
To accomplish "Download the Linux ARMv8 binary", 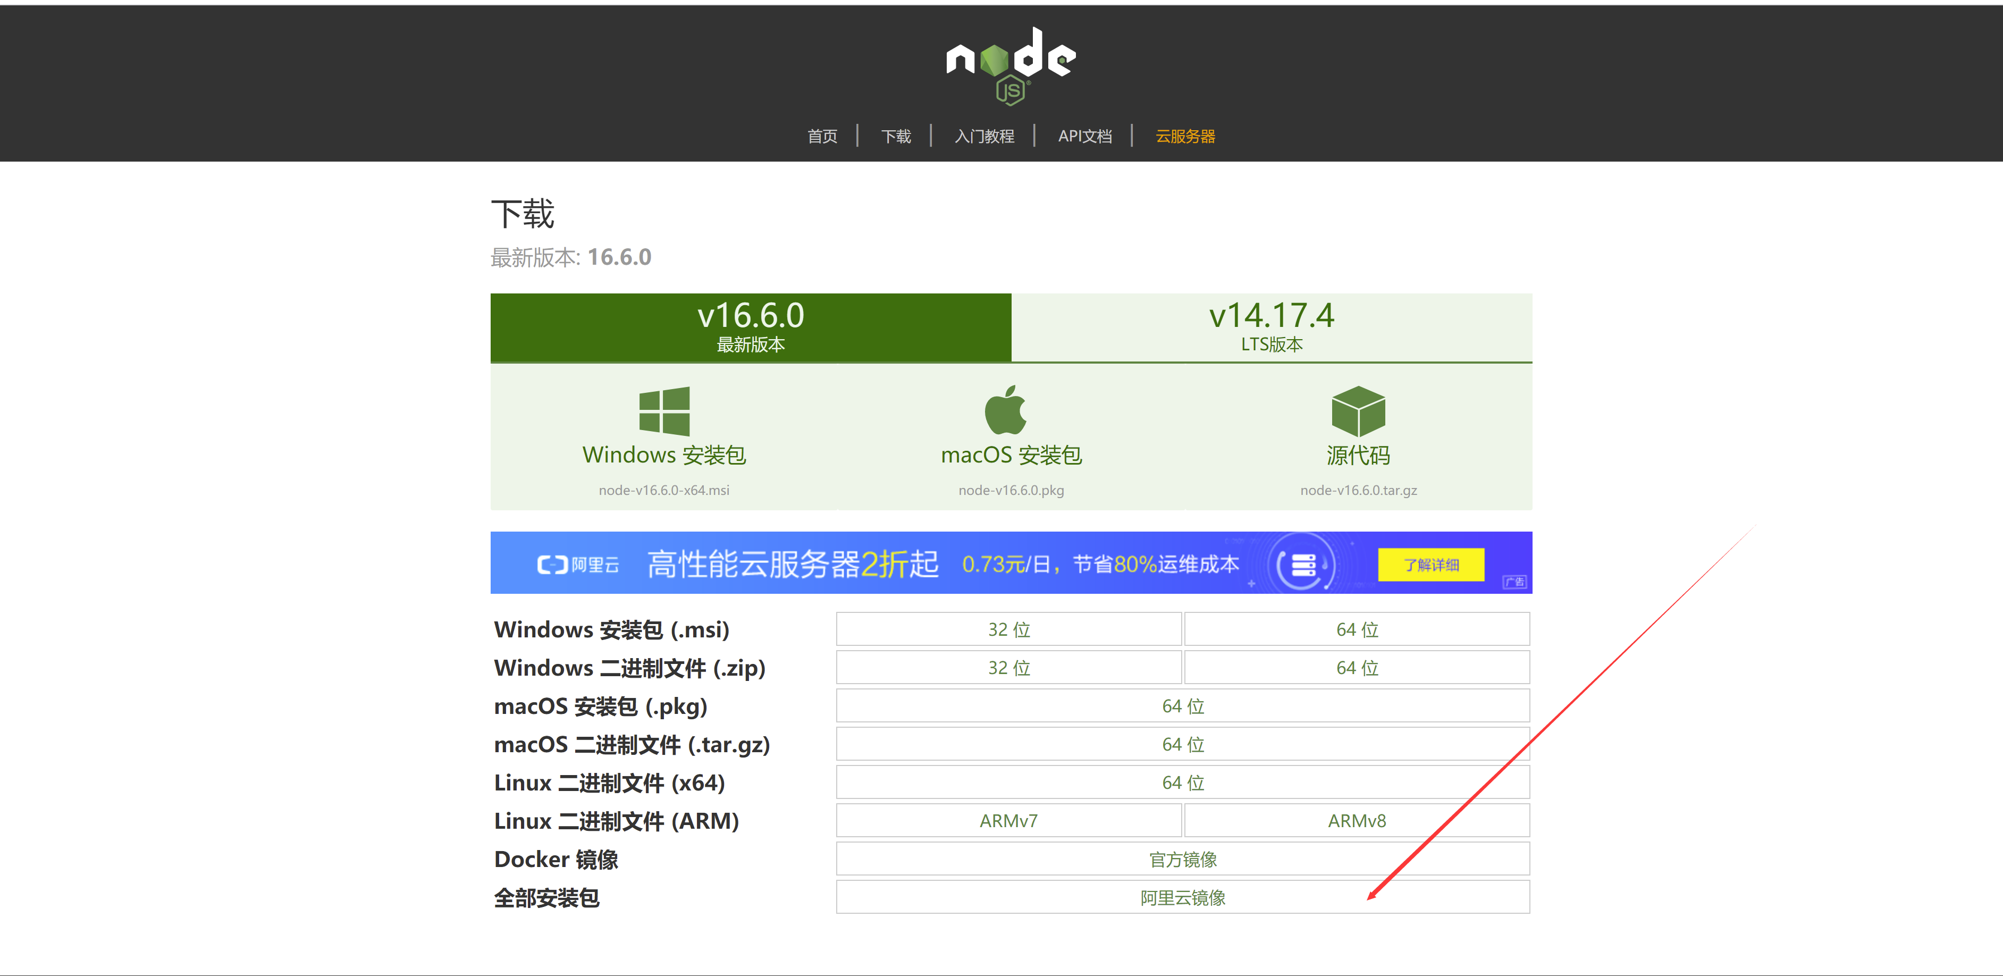I will pyautogui.click(x=1356, y=820).
